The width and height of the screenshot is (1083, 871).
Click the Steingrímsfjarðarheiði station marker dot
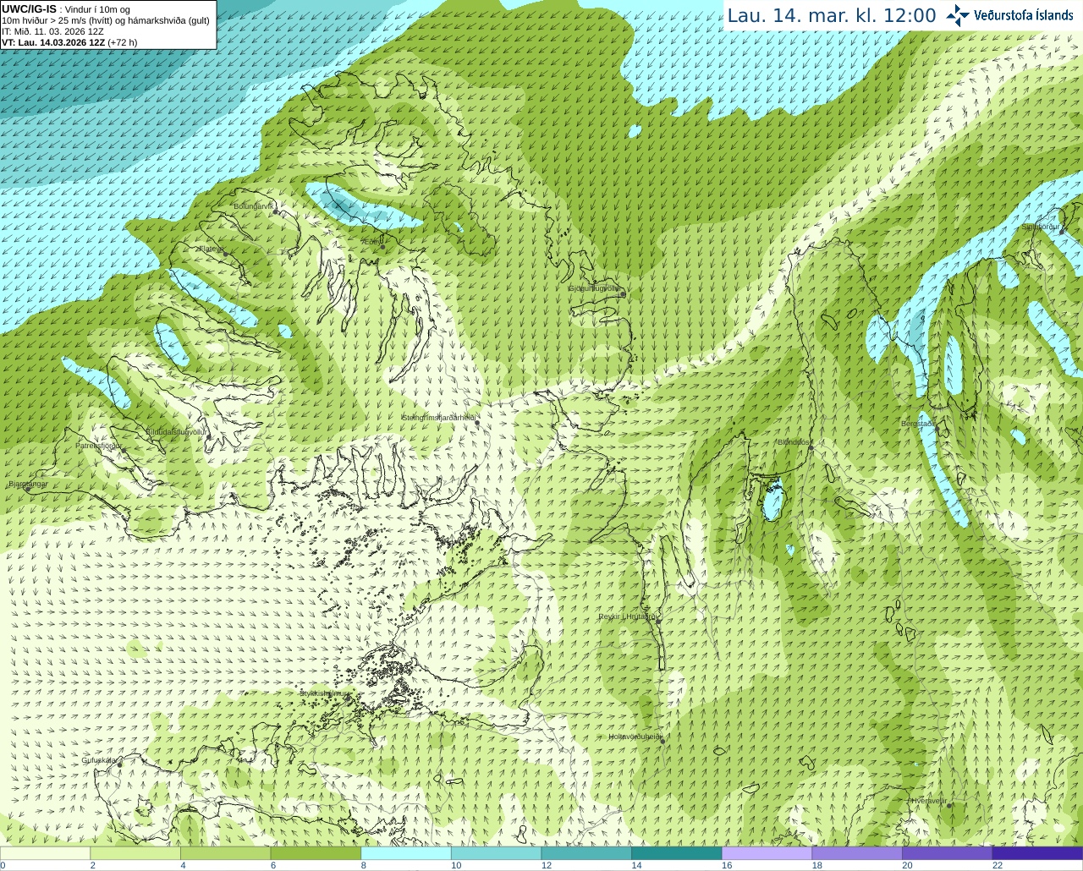[477, 422]
